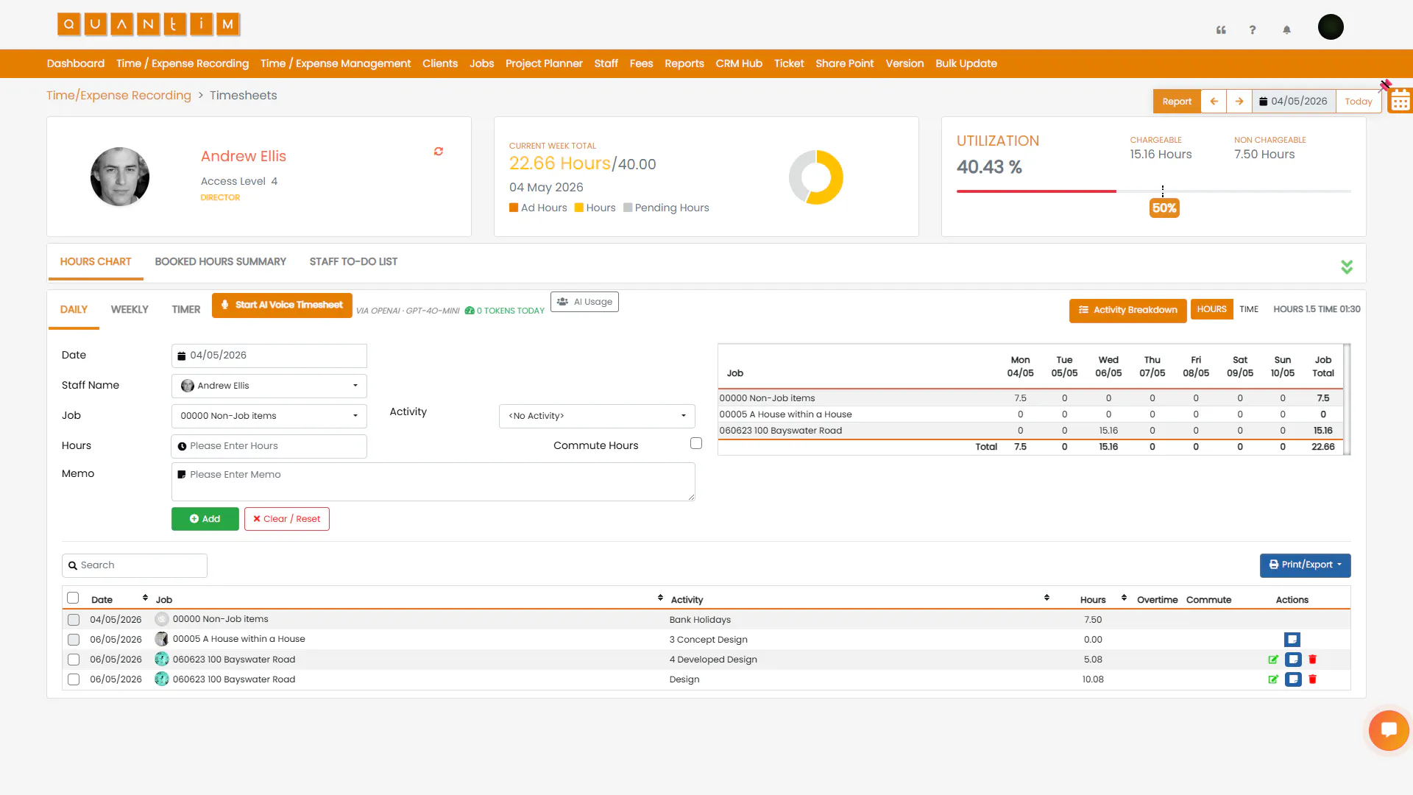Go to the previous date with the left arrow
Image resolution: width=1413 pixels, height=795 pixels.
tap(1214, 102)
